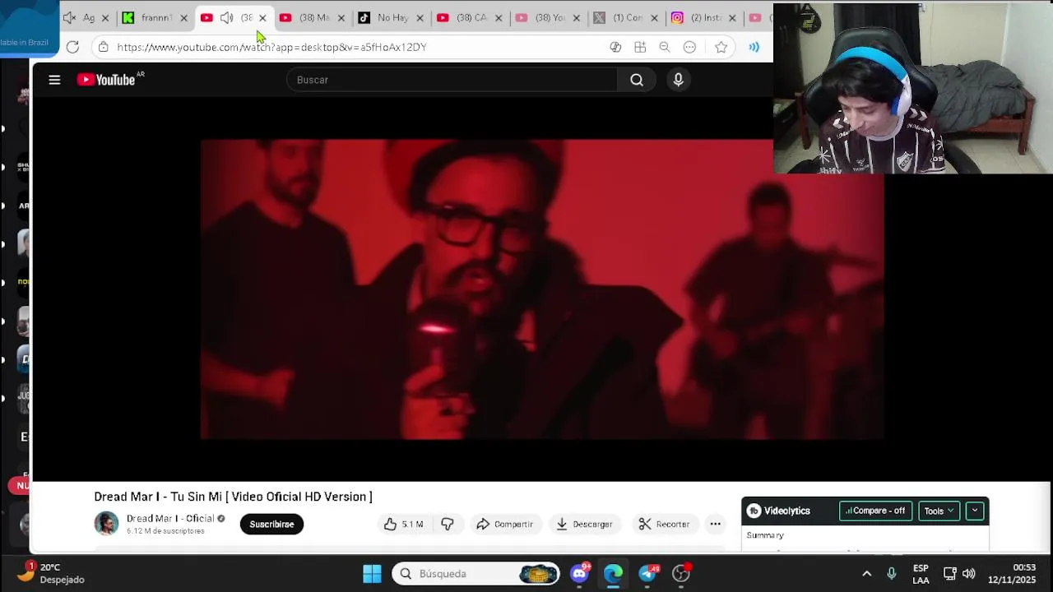Viewport: 1053px width, 592px height.
Task: Open the Videolytics Tools dropdown
Action: click(x=939, y=511)
